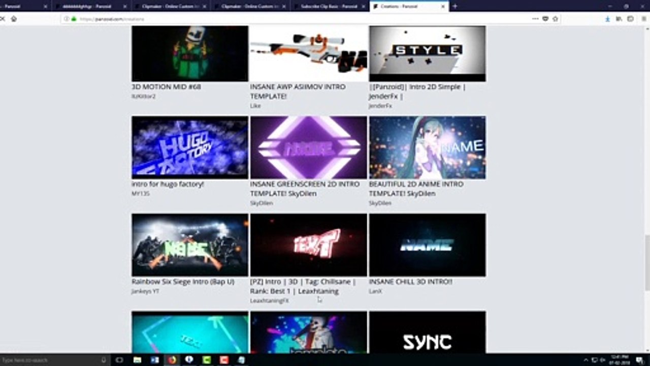Switch to Subscribe Clip Basic - Panzoid tab
Viewport: 650px width, 366px height.
329,6
